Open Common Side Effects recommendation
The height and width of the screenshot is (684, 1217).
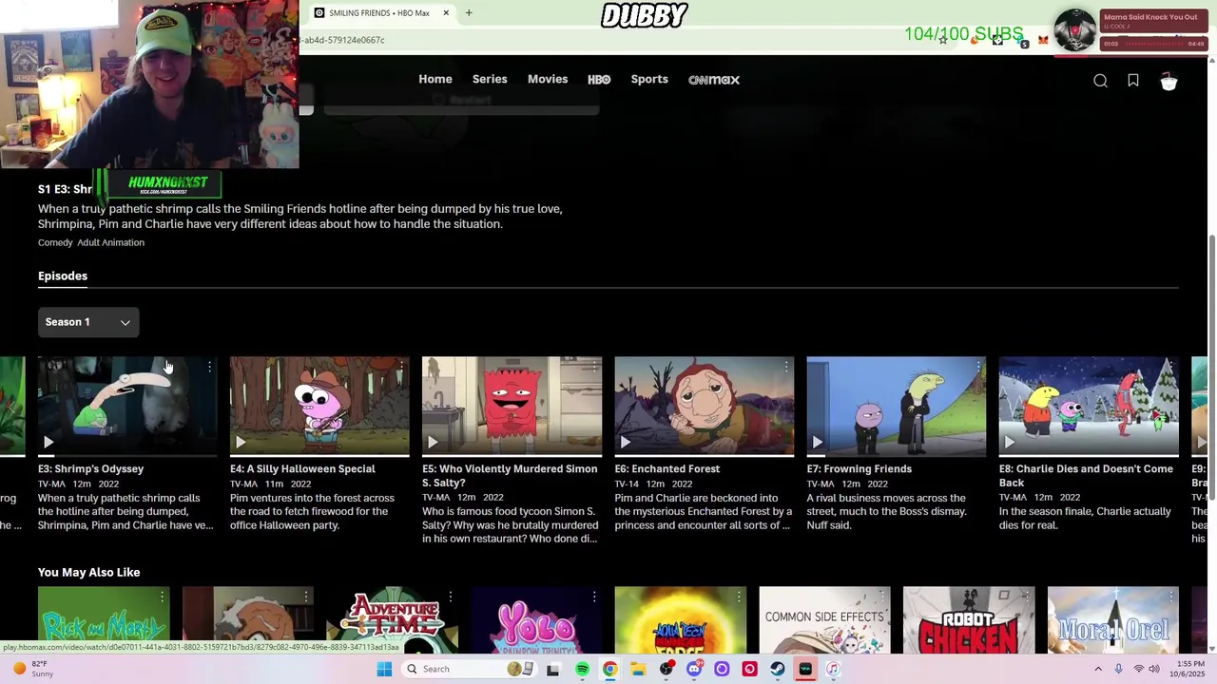[x=824, y=621]
